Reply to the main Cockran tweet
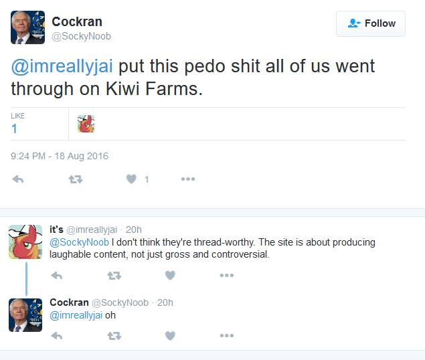 click(x=18, y=179)
